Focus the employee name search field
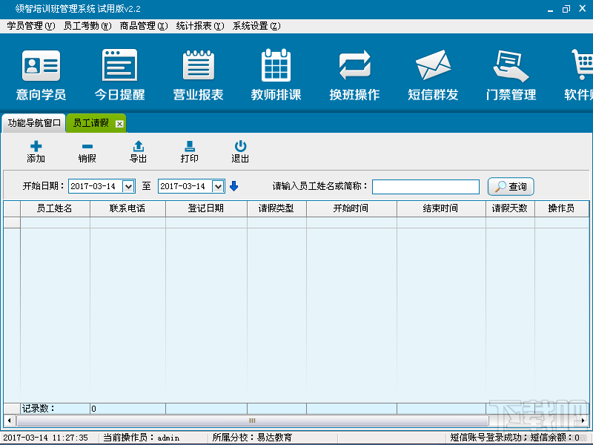The height and width of the screenshot is (445, 593). click(x=425, y=187)
